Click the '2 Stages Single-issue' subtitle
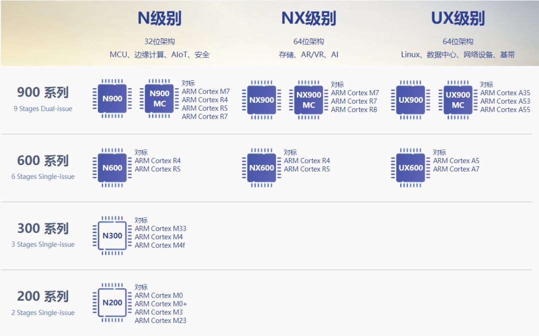Image resolution: width=539 pixels, height=336 pixels. pyautogui.click(x=43, y=313)
